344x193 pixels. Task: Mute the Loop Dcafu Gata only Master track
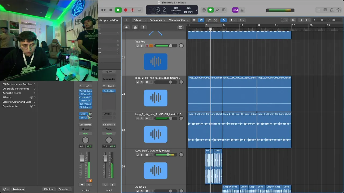click(x=138, y=155)
